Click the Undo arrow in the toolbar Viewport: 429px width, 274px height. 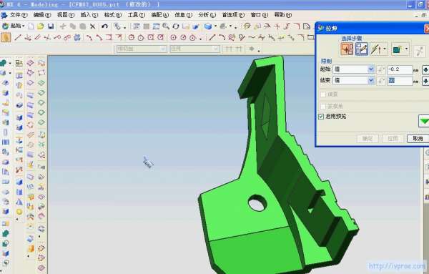[104, 26]
